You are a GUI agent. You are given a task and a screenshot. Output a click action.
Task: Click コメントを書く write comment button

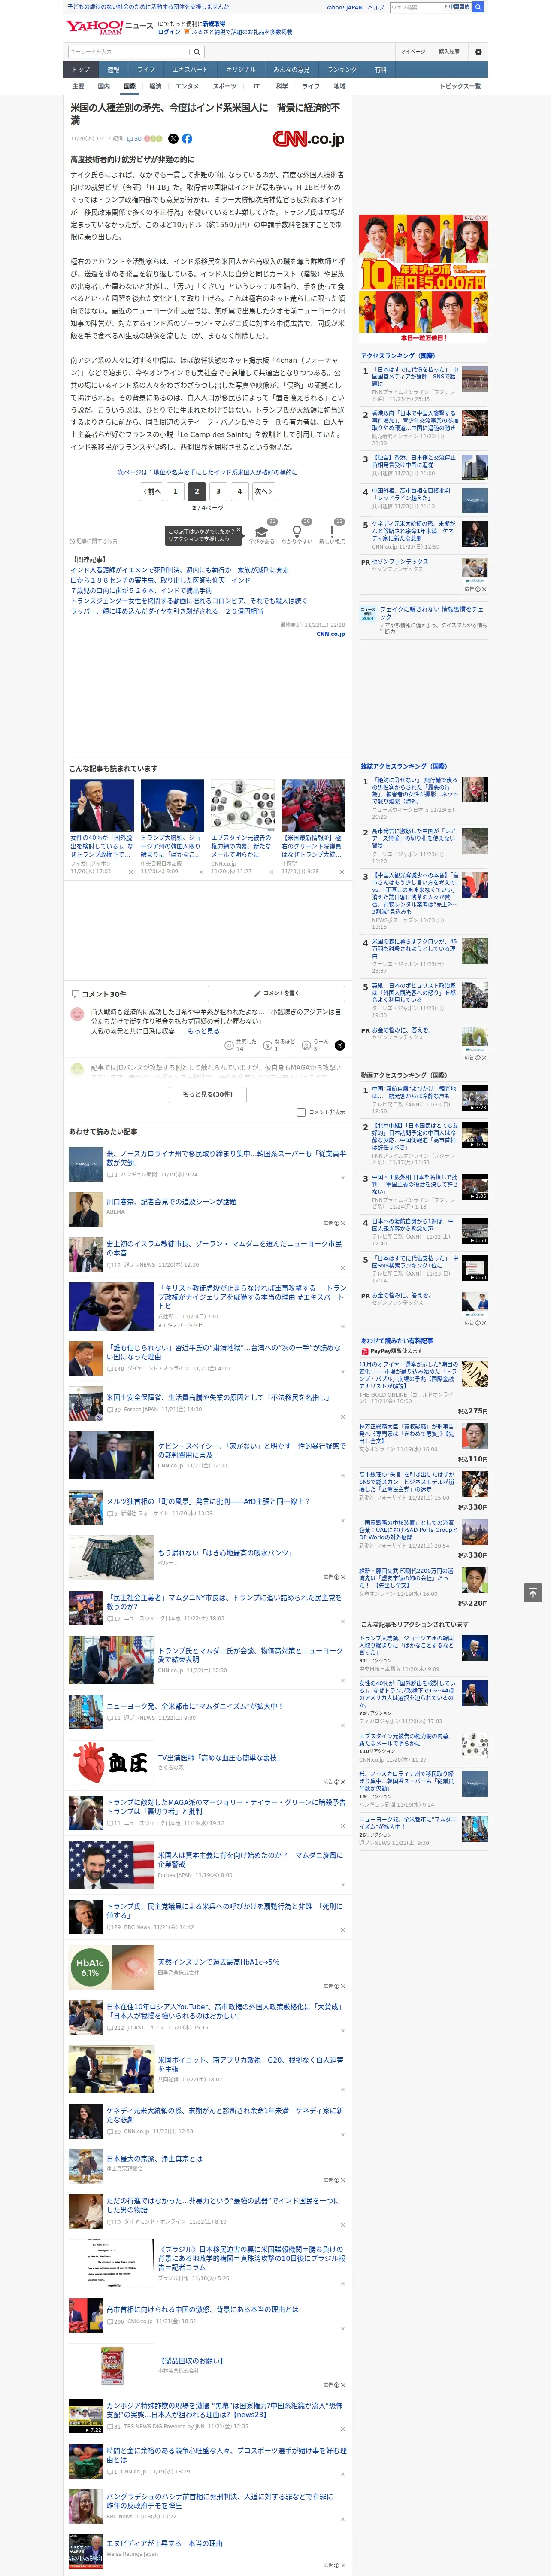click(276, 993)
